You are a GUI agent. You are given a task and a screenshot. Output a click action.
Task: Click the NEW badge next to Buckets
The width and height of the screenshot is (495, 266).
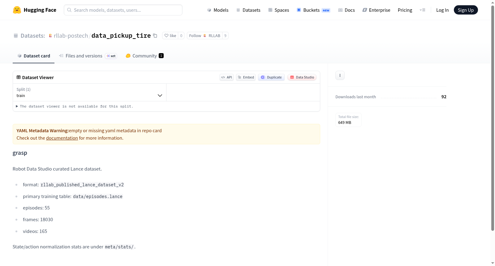pos(326,10)
